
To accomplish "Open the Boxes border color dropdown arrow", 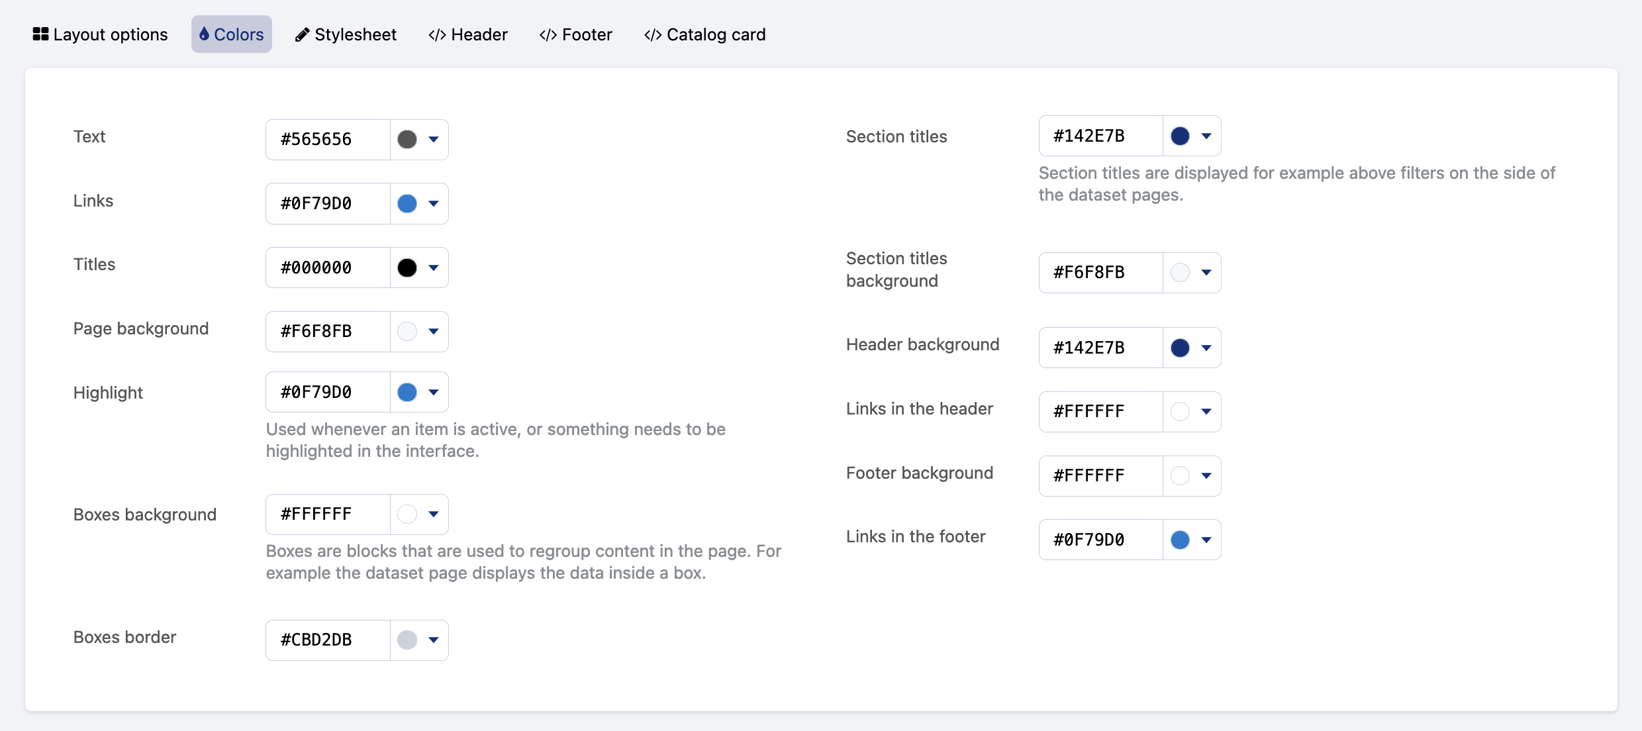I will pyautogui.click(x=434, y=640).
